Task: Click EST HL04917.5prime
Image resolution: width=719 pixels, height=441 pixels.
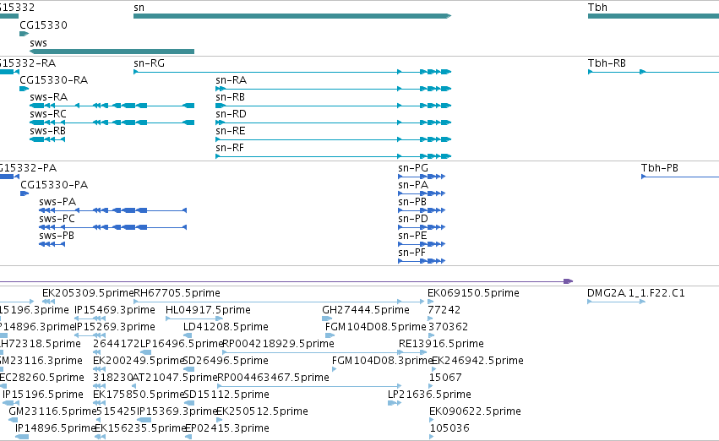Action: pos(208,310)
